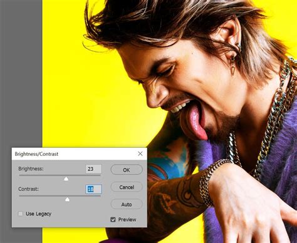Click the Brightness label in the dialog
Image resolution: width=297 pixels, height=243 pixels.
(31, 168)
